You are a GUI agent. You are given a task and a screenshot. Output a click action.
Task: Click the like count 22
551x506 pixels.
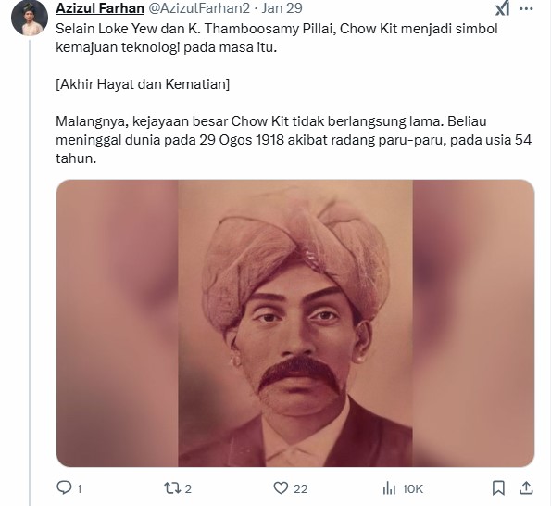(x=300, y=488)
